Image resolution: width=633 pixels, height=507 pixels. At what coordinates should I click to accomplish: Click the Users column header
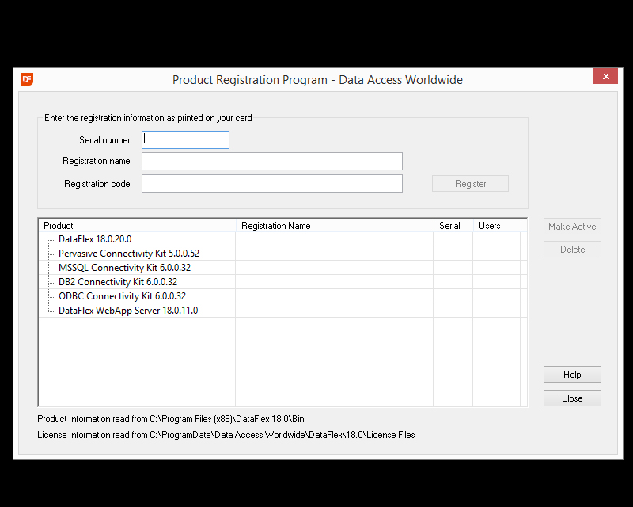click(497, 226)
